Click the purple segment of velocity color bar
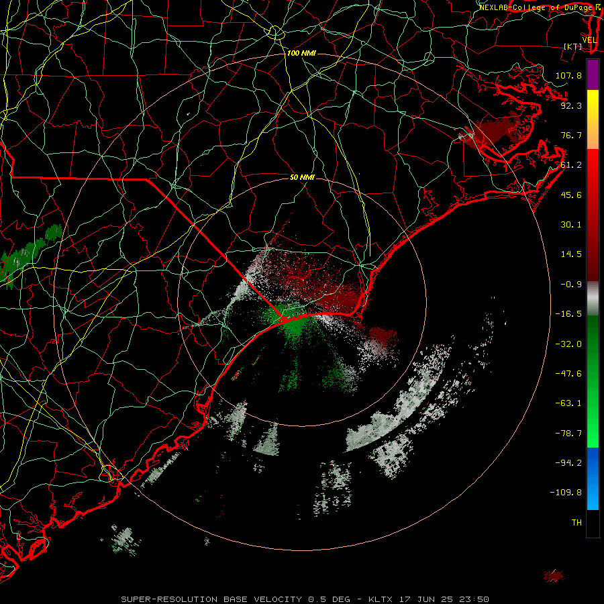The height and width of the screenshot is (604, 604). coord(593,74)
